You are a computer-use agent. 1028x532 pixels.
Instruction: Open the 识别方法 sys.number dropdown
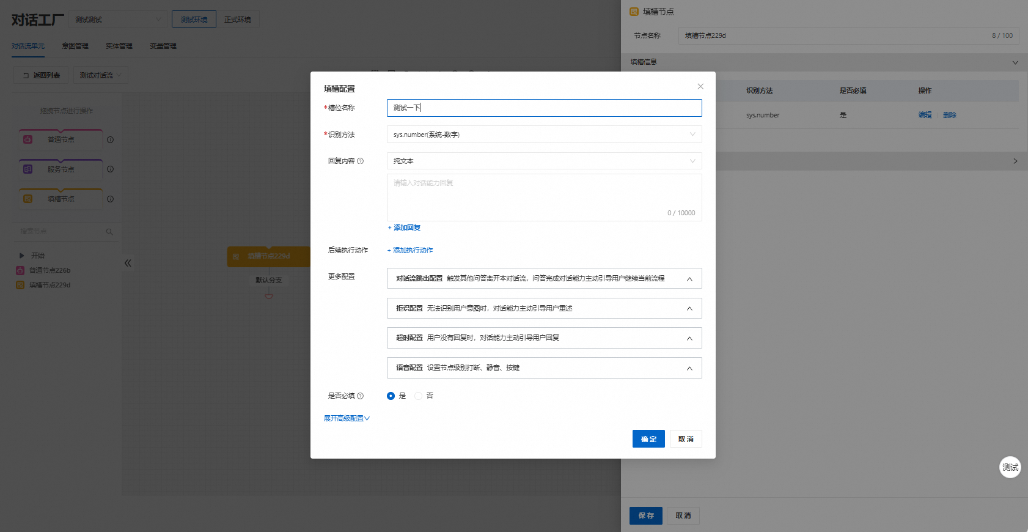544,135
